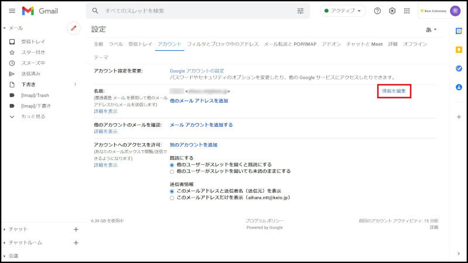Open the main menu hamburger icon

[x=12, y=11]
